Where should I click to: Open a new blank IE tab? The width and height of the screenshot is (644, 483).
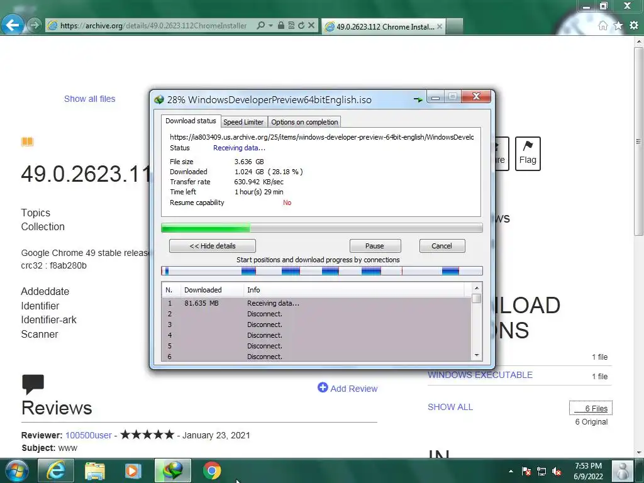[454, 26]
